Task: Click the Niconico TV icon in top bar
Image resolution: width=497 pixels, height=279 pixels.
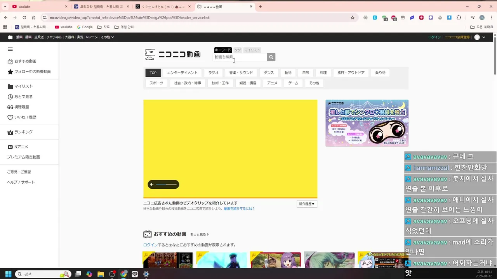Action: [x=10, y=37]
